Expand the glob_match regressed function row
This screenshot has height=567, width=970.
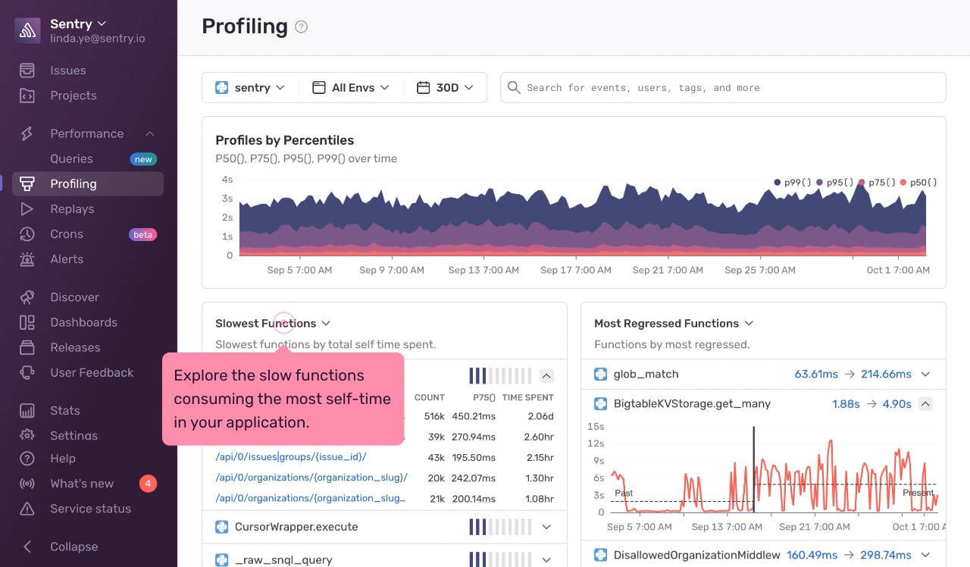(x=925, y=374)
